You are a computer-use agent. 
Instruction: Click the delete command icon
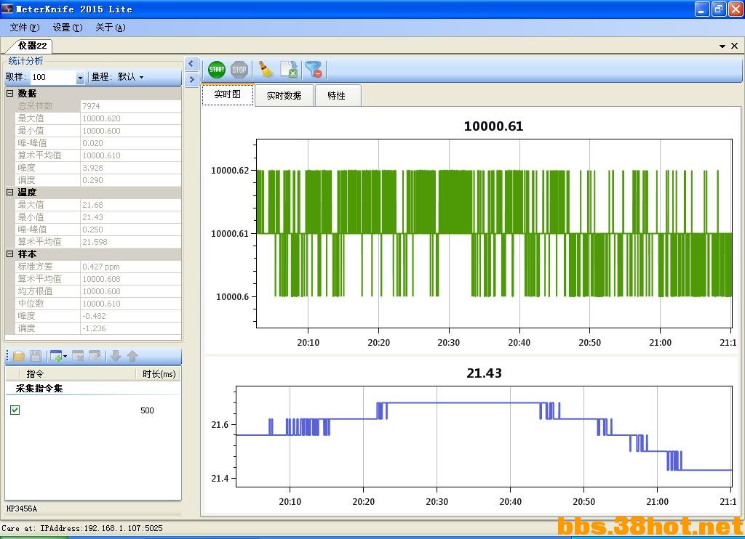[x=78, y=356]
